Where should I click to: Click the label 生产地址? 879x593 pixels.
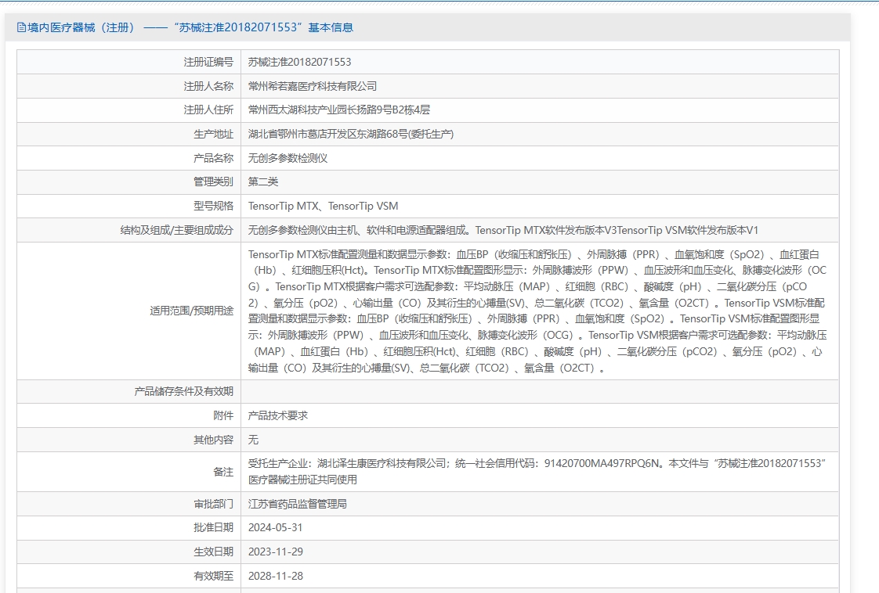point(214,134)
